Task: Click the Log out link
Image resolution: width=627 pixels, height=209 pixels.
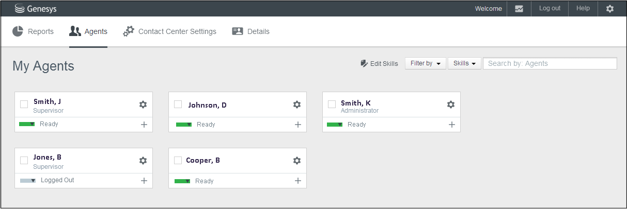Action: [x=550, y=8]
